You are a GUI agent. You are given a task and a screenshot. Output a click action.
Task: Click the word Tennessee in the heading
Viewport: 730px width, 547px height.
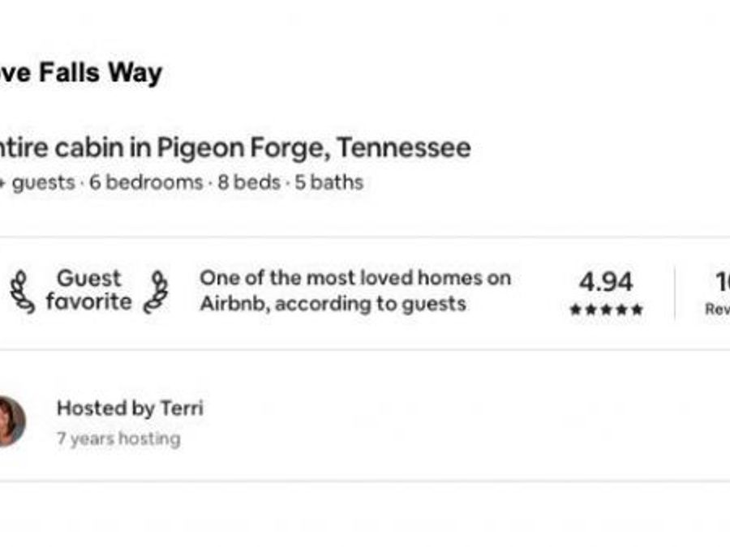pyautogui.click(x=404, y=148)
